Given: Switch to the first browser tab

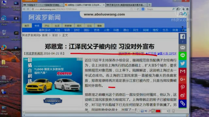Looking at the screenshot, I should (x=43, y=5).
